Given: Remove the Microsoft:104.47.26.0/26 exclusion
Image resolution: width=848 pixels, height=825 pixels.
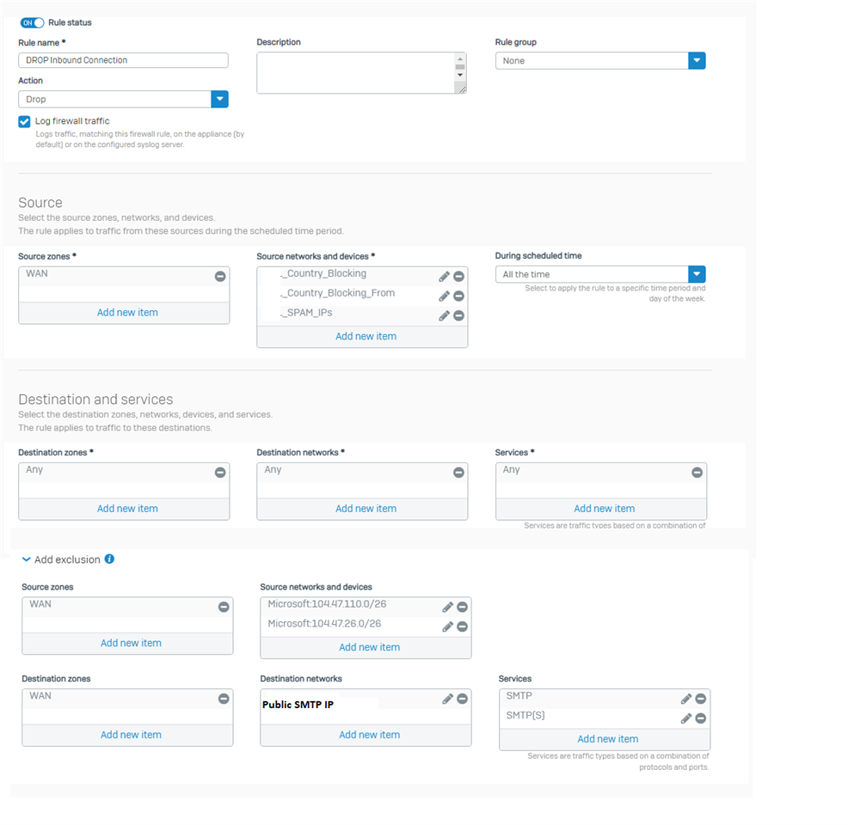Looking at the screenshot, I should 463,626.
